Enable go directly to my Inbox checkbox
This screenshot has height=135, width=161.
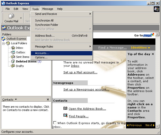pyautogui.click(x=55, y=123)
